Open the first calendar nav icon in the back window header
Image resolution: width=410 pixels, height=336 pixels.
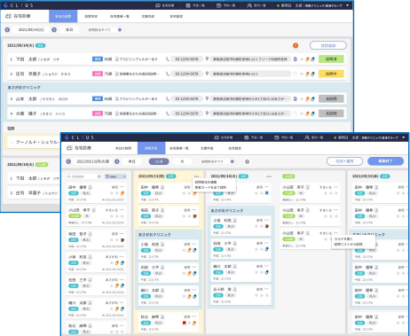tap(188, 5)
